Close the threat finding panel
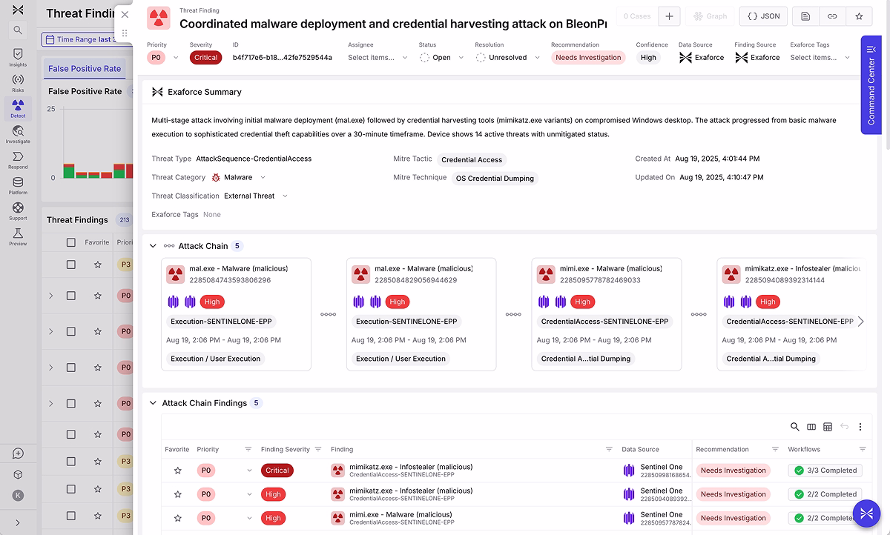890x535 pixels. click(125, 14)
